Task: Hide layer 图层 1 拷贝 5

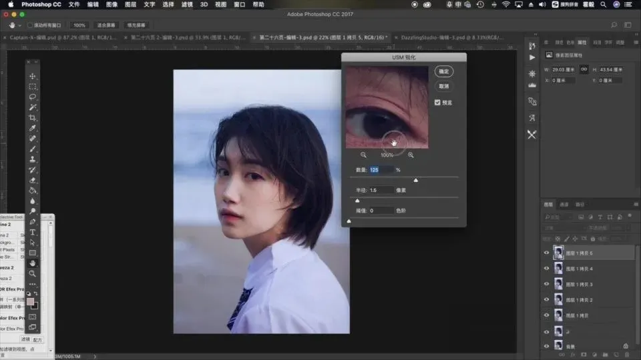Action: tap(547, 253)
